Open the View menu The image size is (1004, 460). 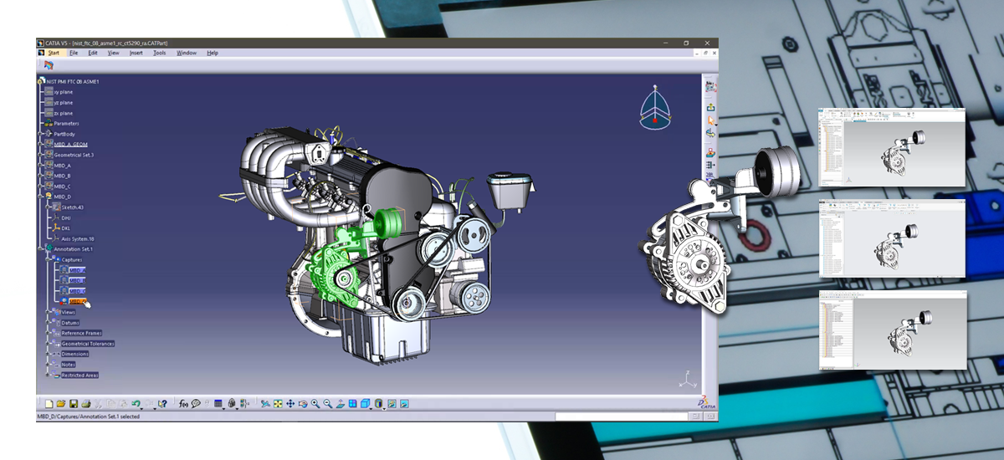click(x=114, y=53)
